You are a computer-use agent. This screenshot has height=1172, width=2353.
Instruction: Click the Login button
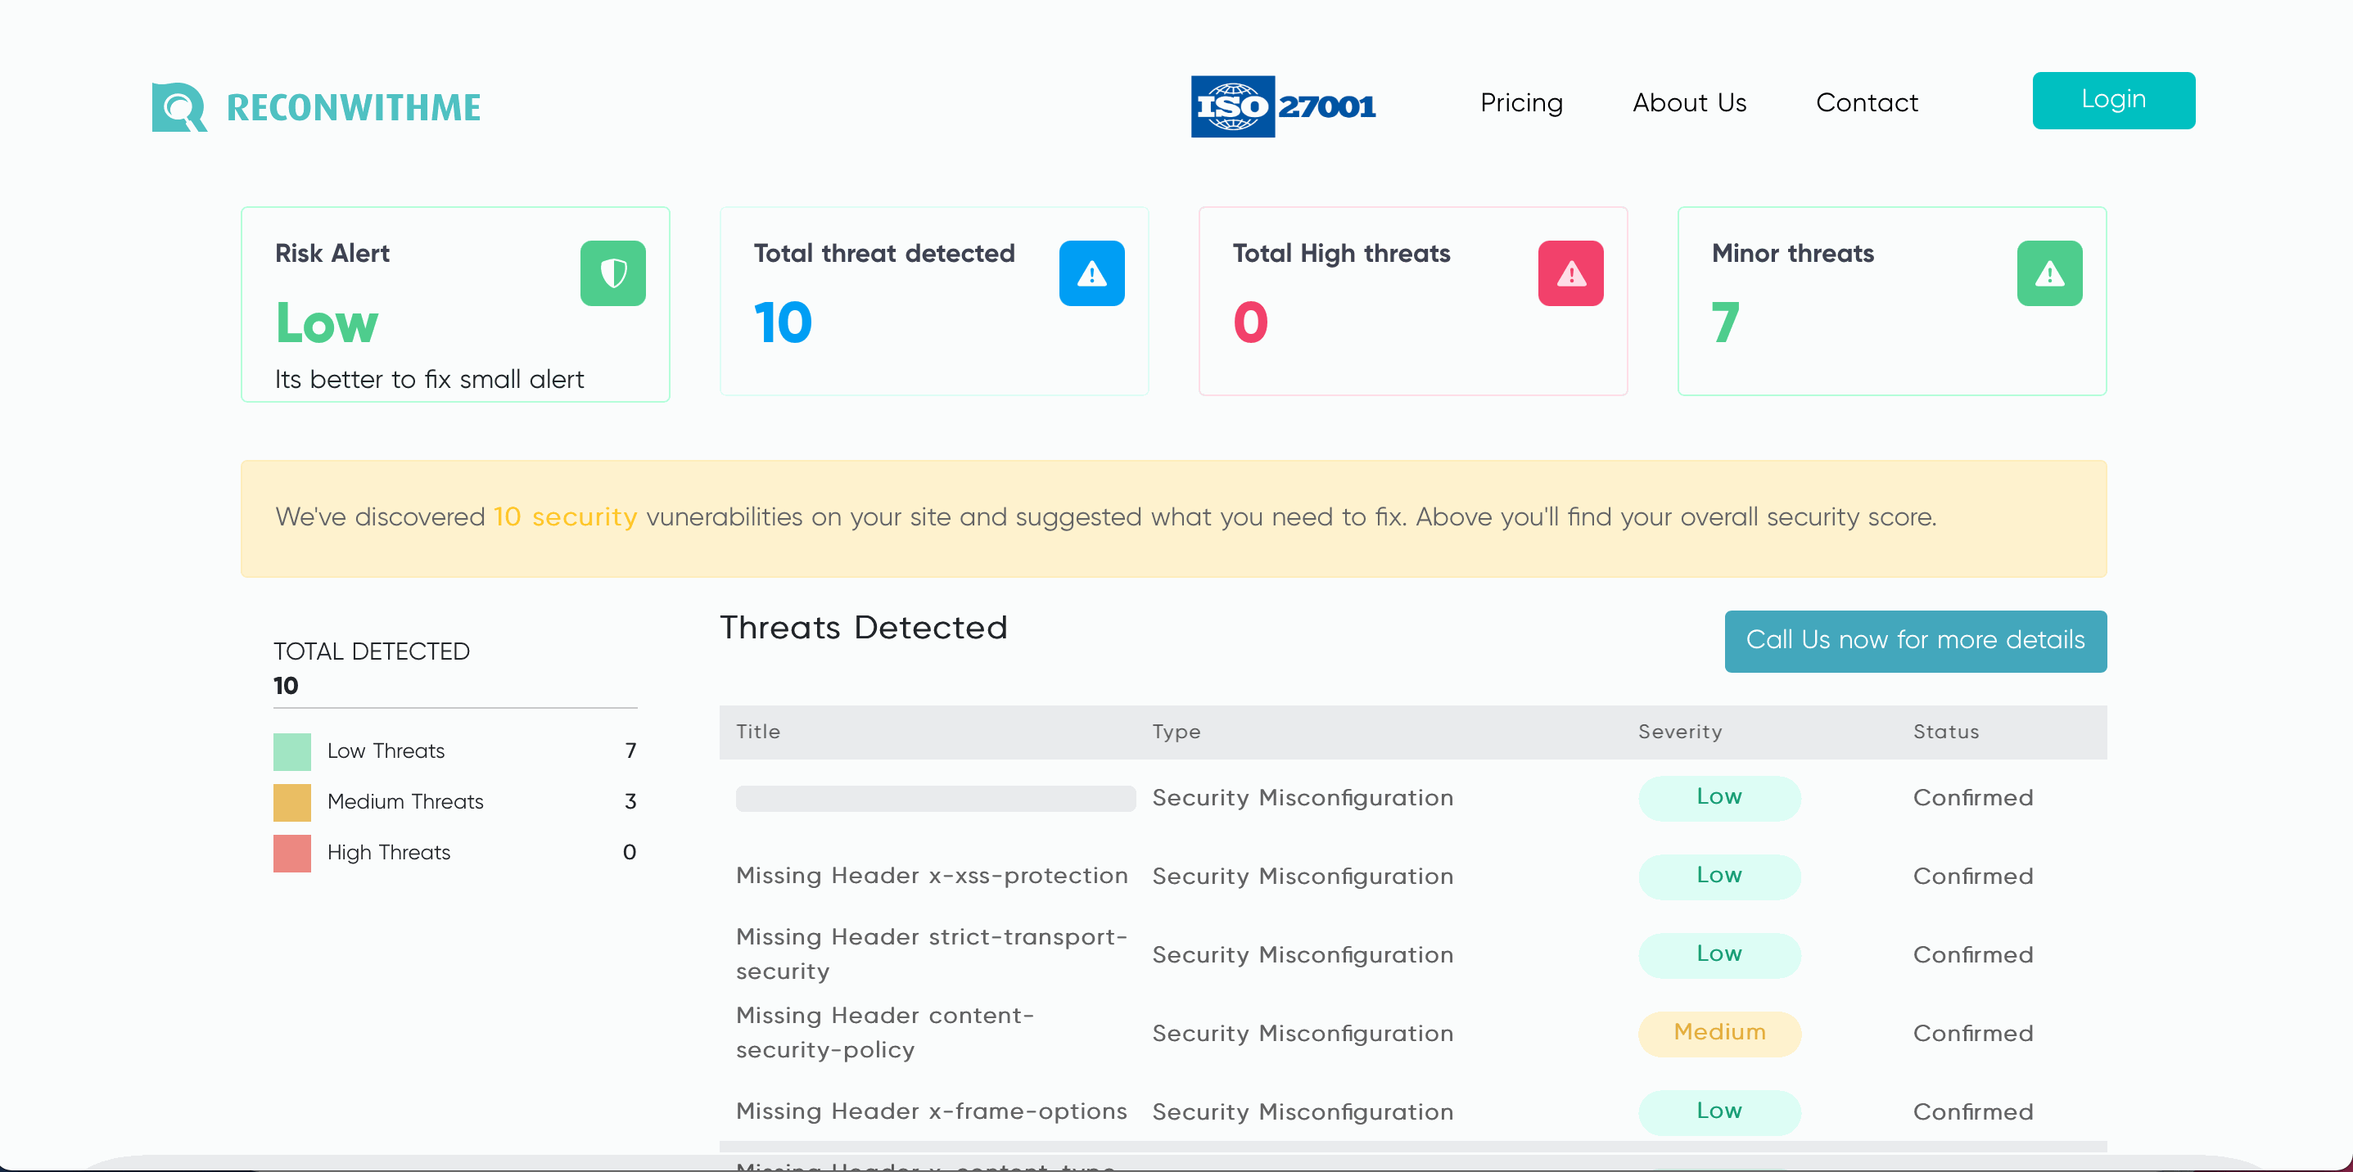(2113, 100)
